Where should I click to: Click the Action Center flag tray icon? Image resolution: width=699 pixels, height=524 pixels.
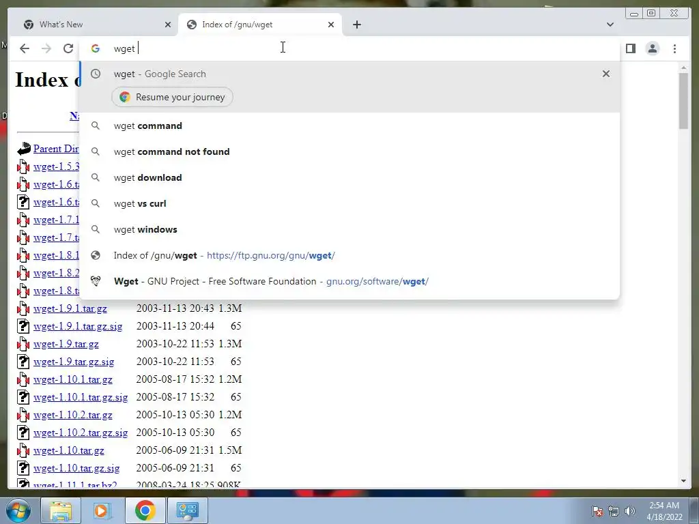[597, 511]
